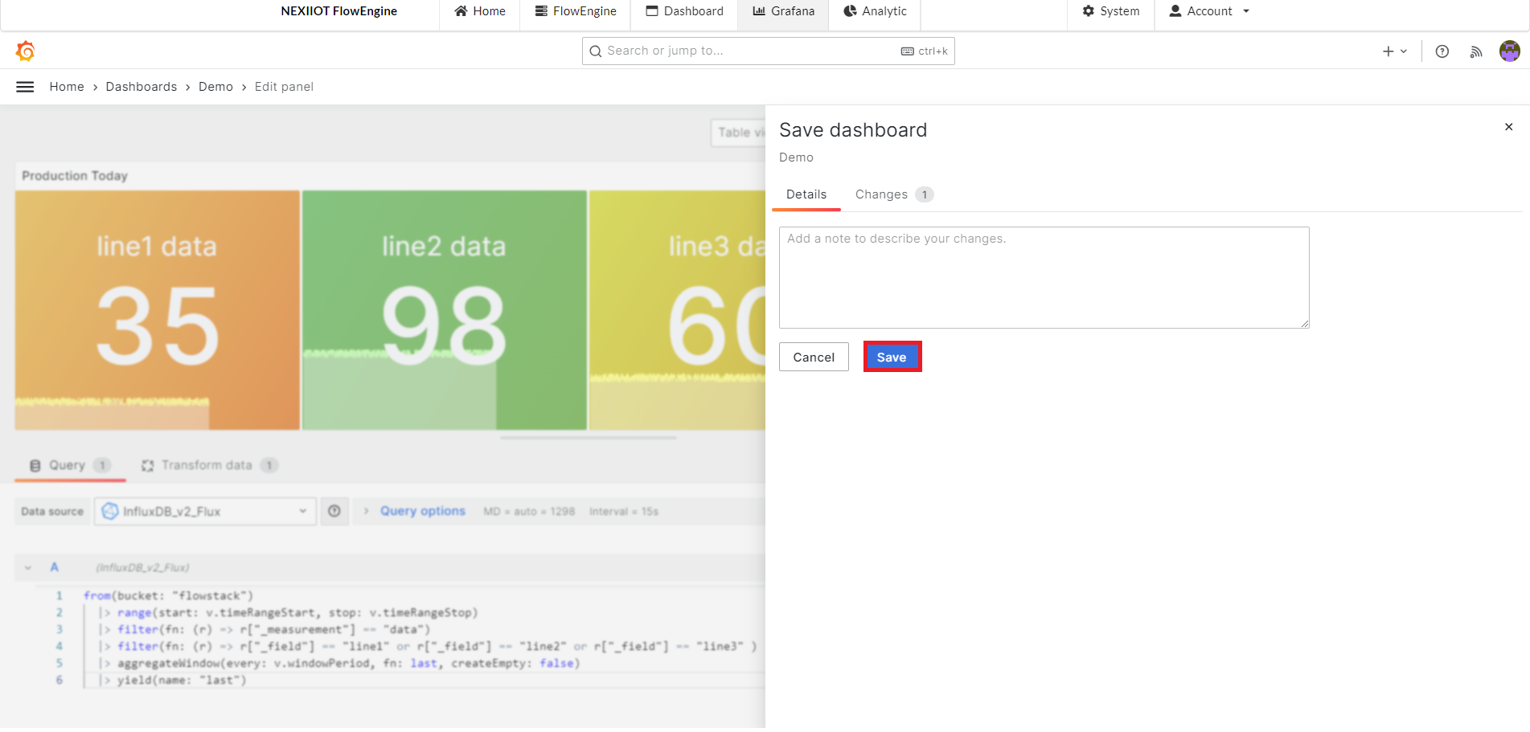Open the InfluxDB_v2_Flux data source dropdown
This screenshot has width=1530, height=732.
[x=205, y=511]
